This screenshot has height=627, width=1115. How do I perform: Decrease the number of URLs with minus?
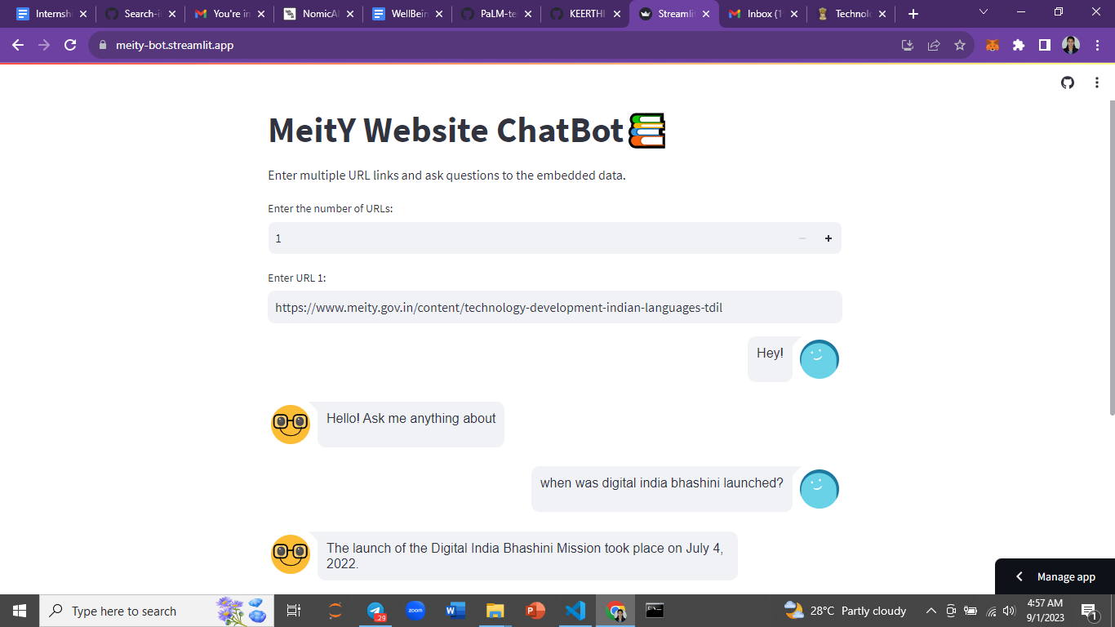tap(802, 238)
